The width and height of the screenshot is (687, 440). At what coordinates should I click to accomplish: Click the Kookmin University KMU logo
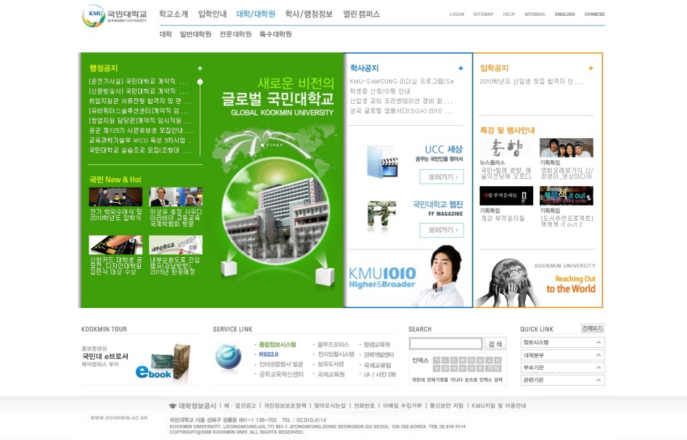[x=114, y=16]
